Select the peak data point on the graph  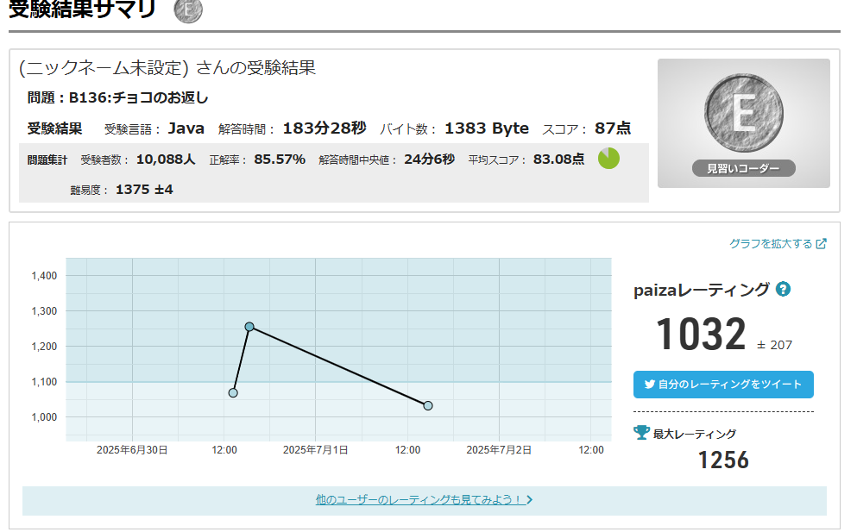(x=249, y=327)
